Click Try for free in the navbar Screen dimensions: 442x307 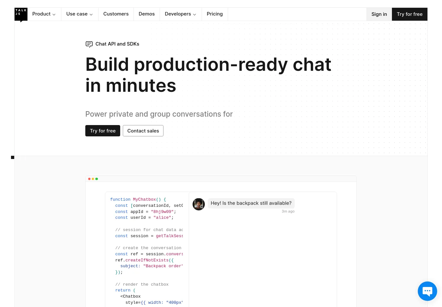[x=409, y=14]
